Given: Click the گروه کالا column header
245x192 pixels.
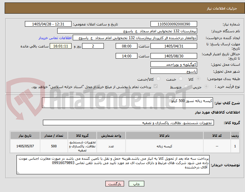Looking at the screenshot, I should click(82, 136).
